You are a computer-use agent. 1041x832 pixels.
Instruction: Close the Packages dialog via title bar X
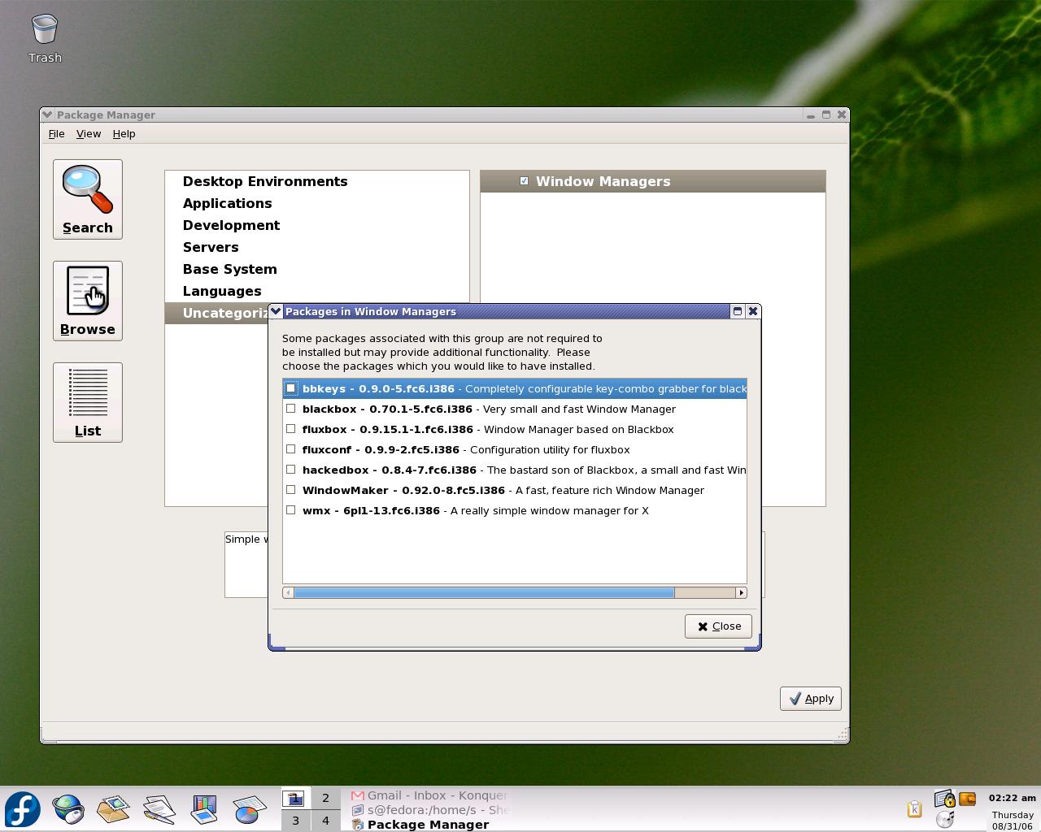click(753, 311)
